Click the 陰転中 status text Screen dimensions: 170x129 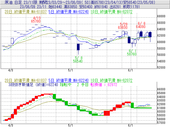coord(66,84)
